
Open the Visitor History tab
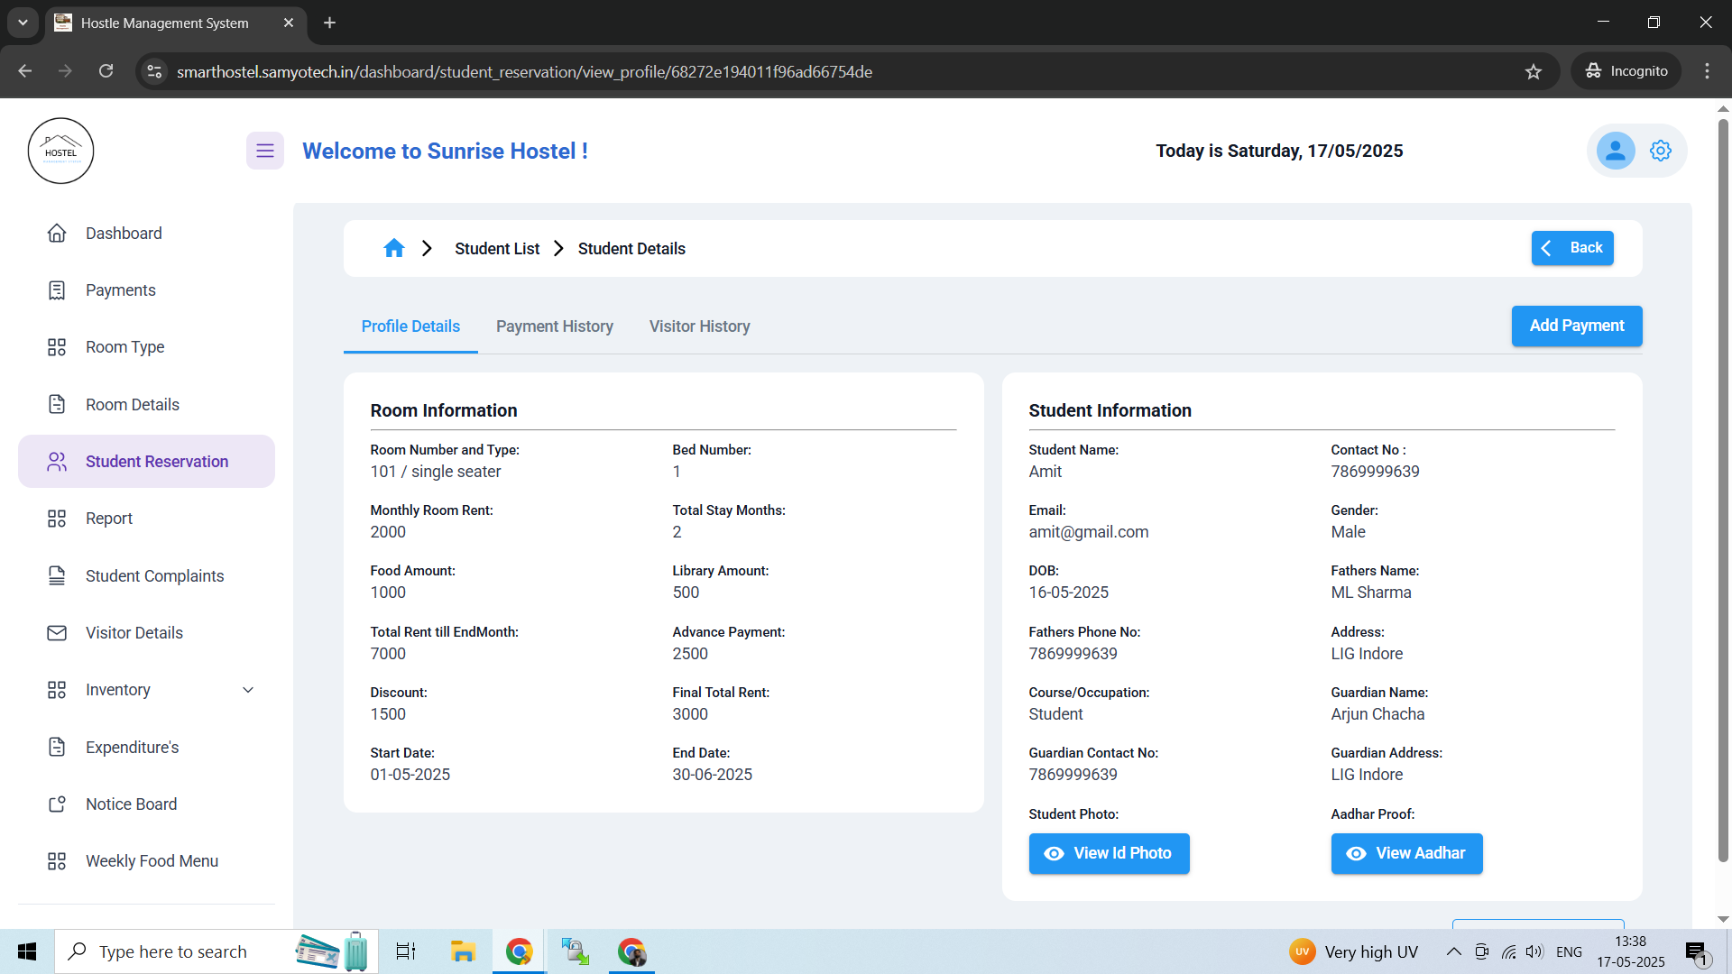click(699, 326)
